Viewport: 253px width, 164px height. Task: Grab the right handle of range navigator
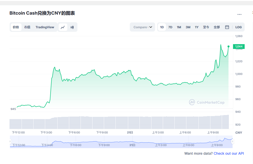point(233,142)
